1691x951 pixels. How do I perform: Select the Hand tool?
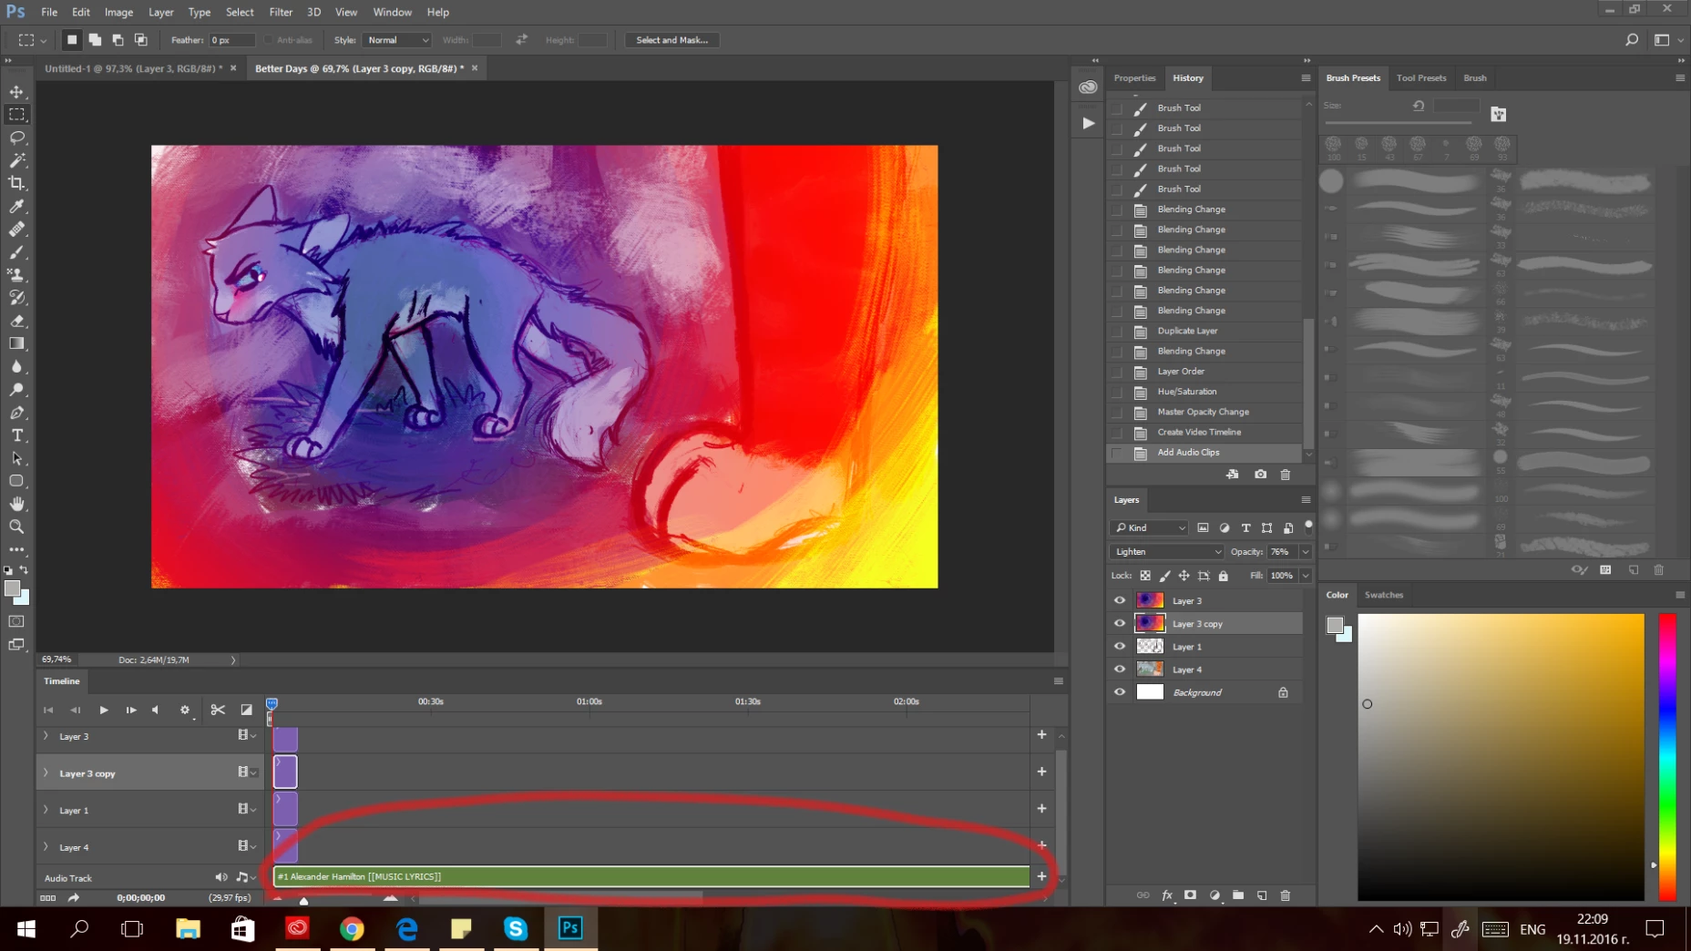pos(16,504)
